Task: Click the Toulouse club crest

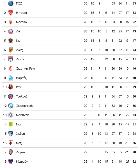Action: click(x=11, y=96)
